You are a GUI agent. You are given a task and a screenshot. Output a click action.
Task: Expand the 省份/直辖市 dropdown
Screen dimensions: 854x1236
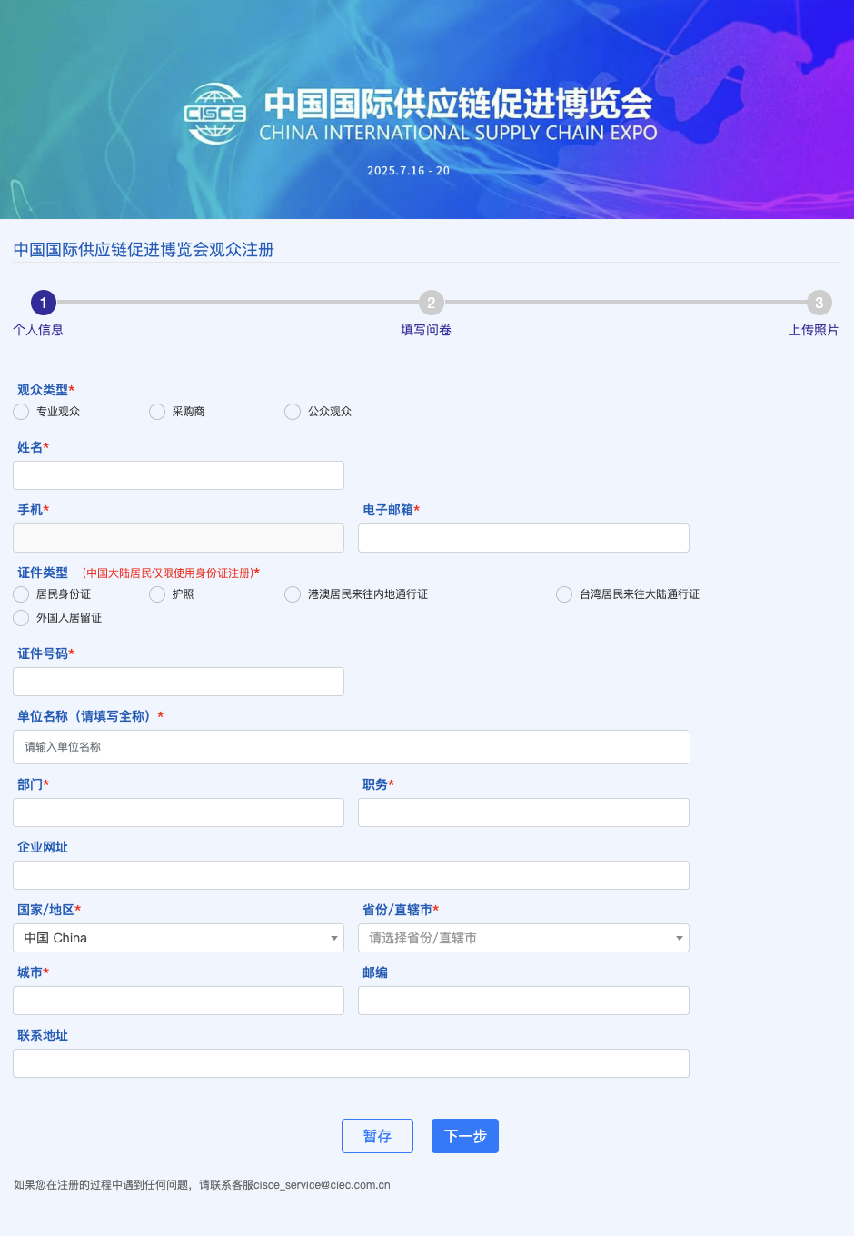coord(523,938)
